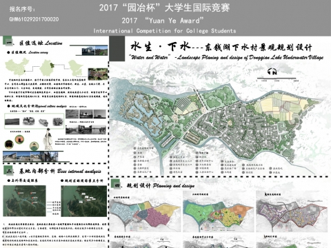Select the green-bordered row of cultural item images
Image resolution: width=331 pixels, height=248 pixels.
34,121
